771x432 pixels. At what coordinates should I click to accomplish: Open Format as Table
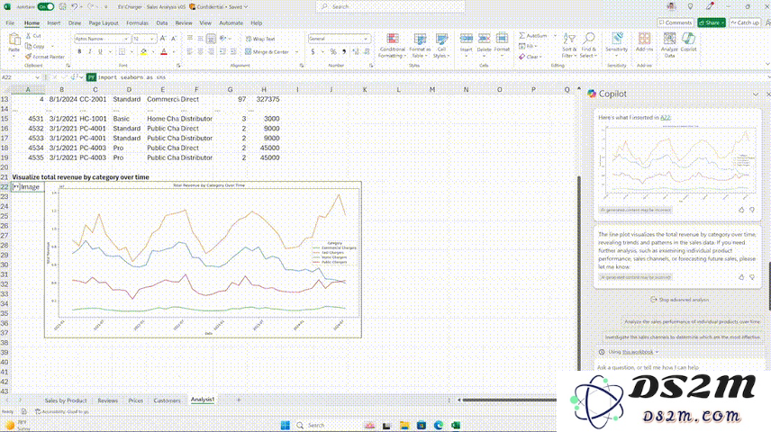pos(420,46)
